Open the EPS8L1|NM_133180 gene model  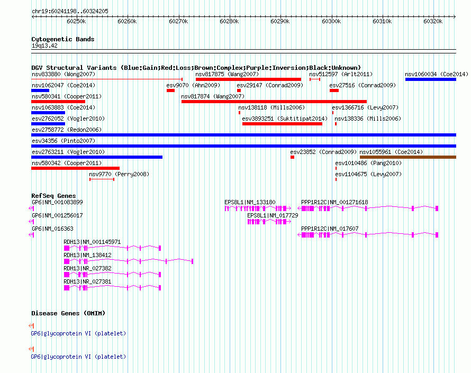click(258, 208)
